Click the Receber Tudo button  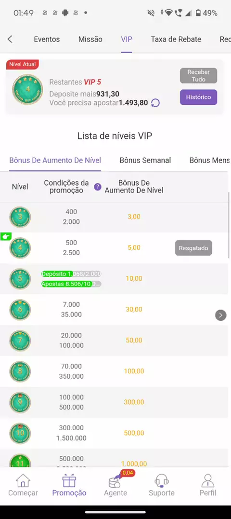click(x=199, y=76)
